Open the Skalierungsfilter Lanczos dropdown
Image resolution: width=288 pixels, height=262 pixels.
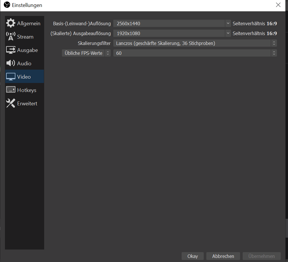pyautogui.click(x=195, y=43)
